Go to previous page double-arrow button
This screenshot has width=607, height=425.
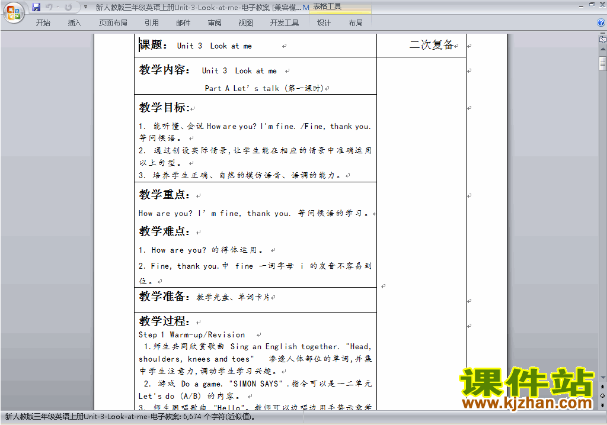point(603,387)
